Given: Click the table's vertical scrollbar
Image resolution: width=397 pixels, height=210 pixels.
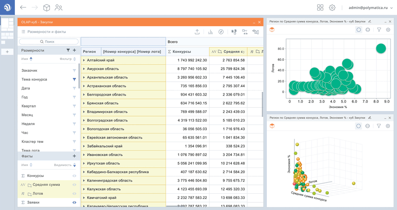Looking at the screenshot, I should (262, 104).
